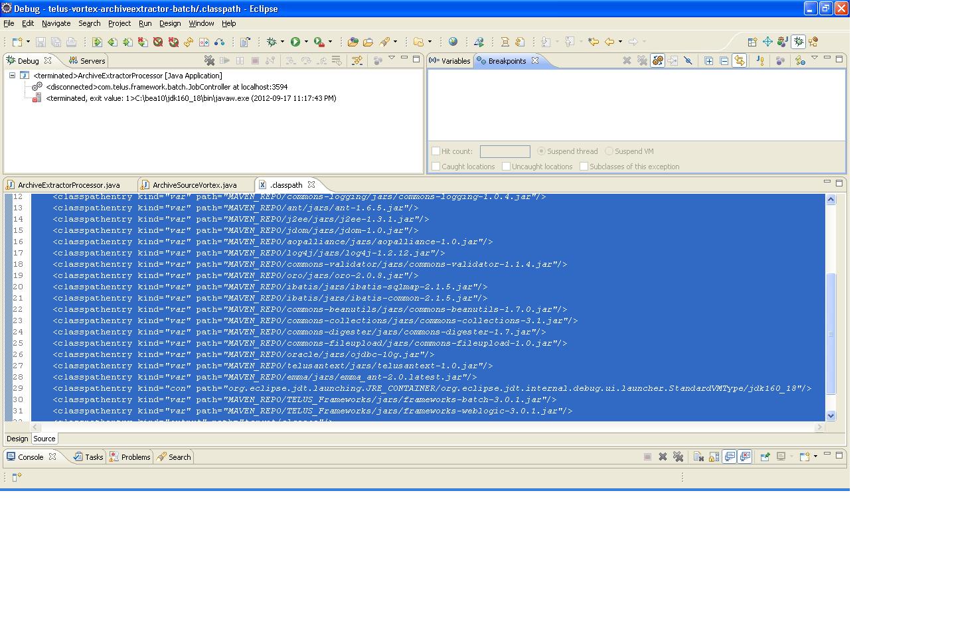Click the editor vertical scrollbar thumb

pos(831,332)
